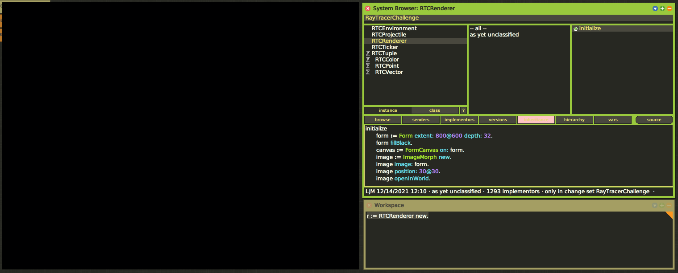This screenshot has height=273, width=678.
Task: Click the versions button
Action: [498, 120]
